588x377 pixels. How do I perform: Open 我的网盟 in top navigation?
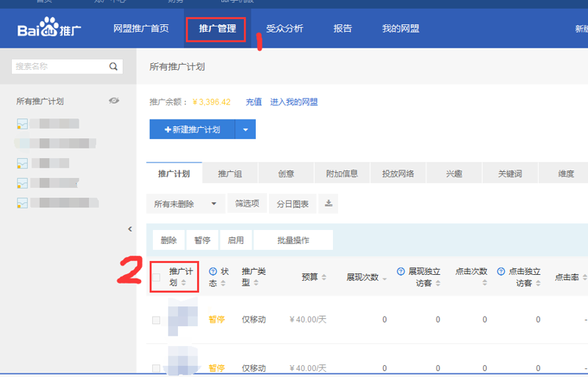pyautogui.click(x=401, y=28)
